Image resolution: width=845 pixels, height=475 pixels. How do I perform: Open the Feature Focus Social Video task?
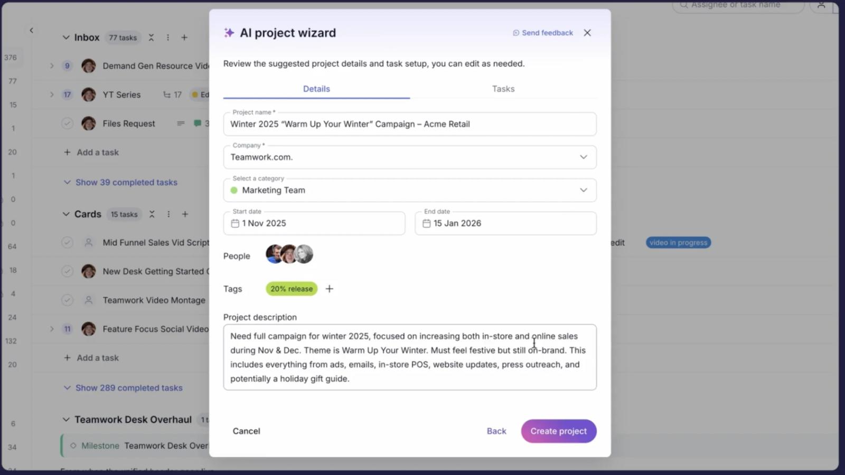click(156, 329)
